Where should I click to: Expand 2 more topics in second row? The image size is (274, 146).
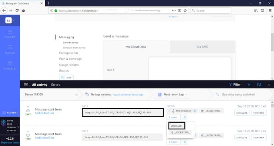point(174,142)
